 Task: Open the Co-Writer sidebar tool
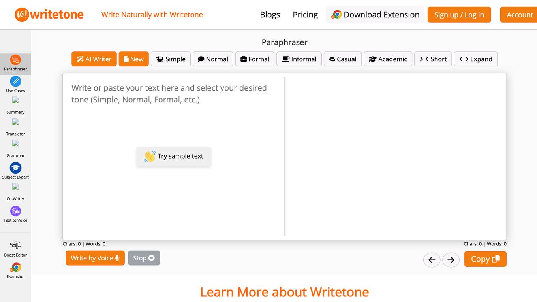click(x=15, y=193)
